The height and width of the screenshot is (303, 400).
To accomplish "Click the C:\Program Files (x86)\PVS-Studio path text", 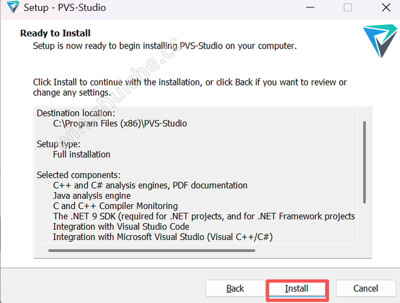I will (120, 124).
